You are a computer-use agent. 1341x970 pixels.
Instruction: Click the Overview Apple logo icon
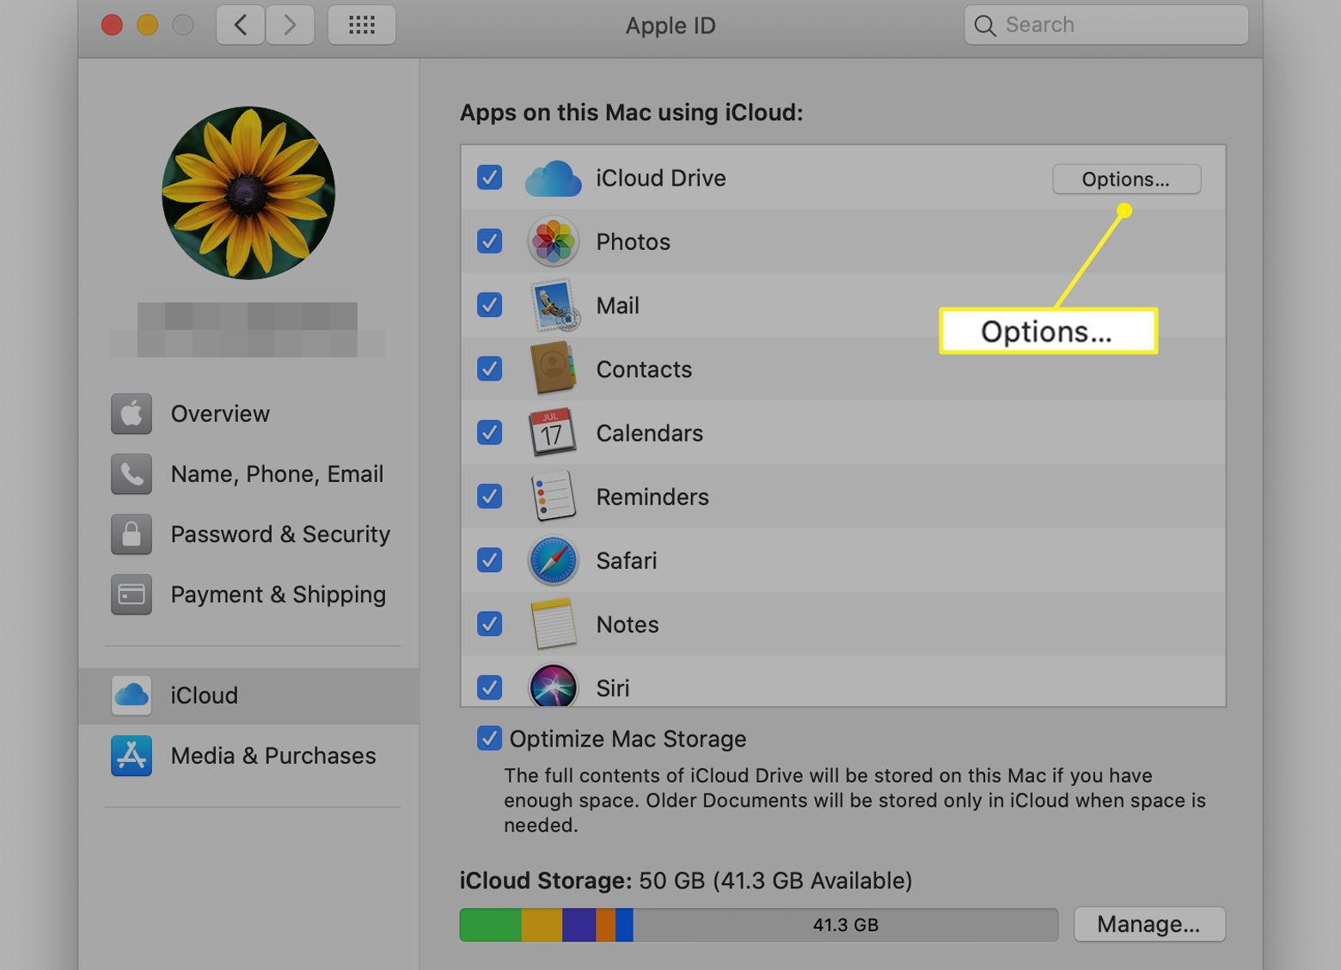pyautogui.click(x=132, y=414)
